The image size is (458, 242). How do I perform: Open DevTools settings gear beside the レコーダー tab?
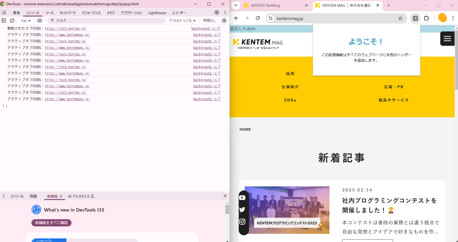click(217, 13)
